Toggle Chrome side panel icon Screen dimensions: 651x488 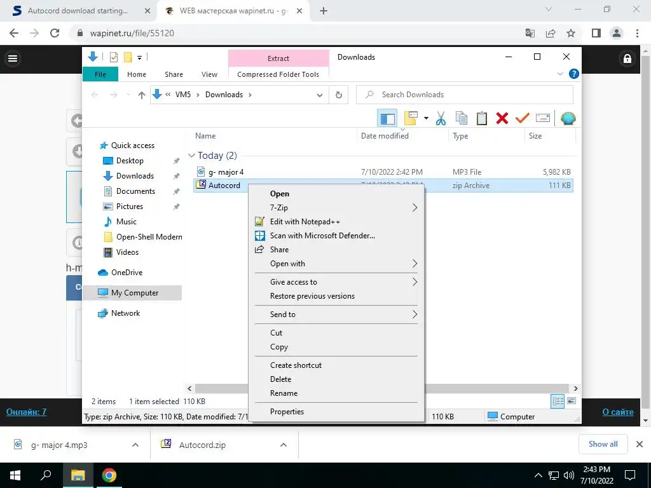[x=596, y=33]
